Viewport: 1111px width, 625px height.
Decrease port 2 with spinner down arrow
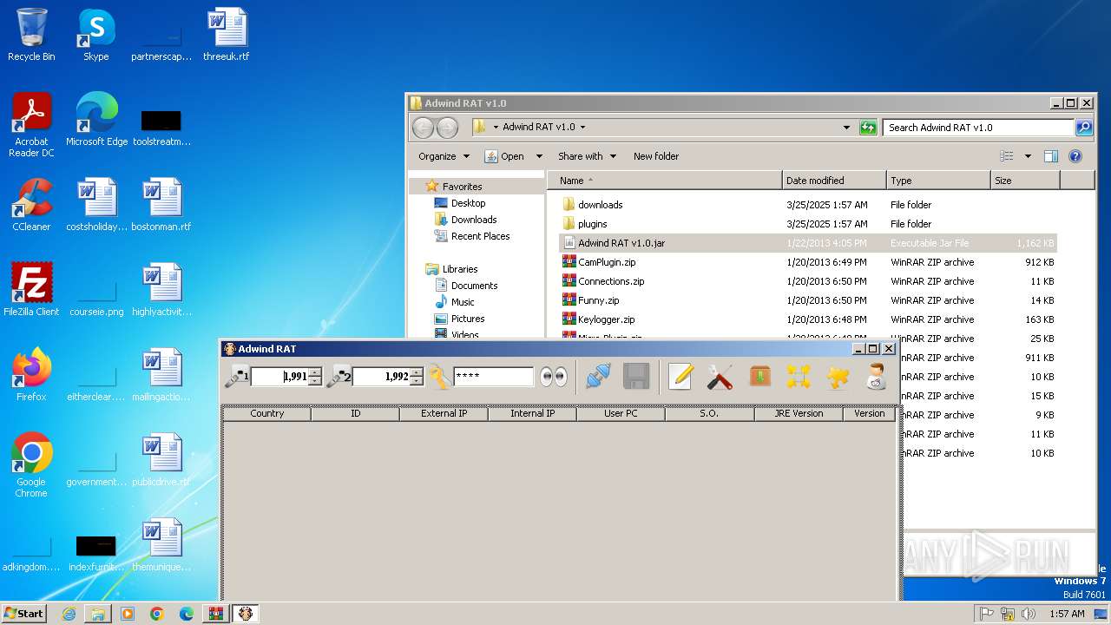click(417, 381)
